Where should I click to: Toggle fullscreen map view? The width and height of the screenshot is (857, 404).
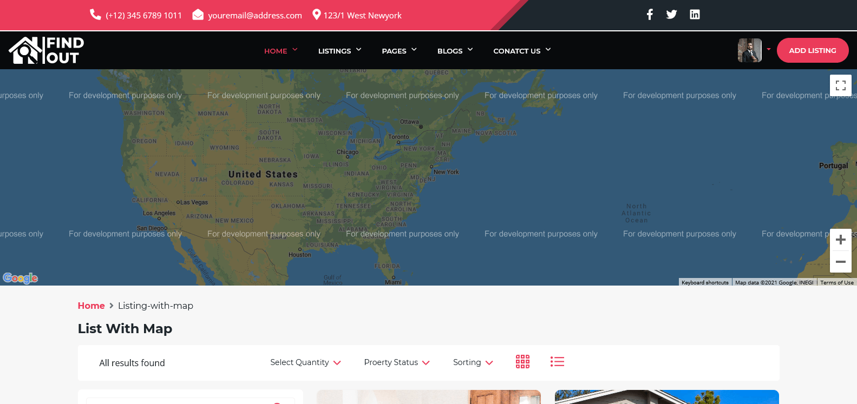(841, 85)
